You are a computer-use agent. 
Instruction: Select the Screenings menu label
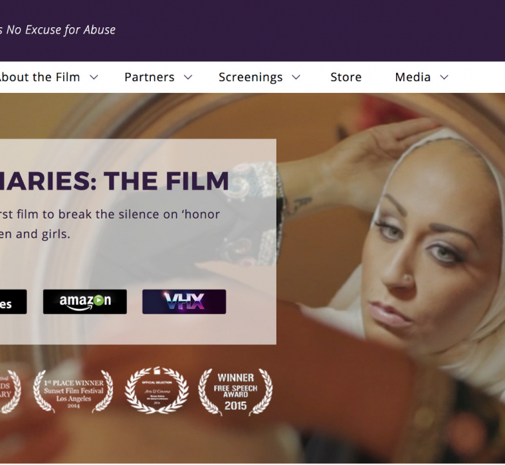coord(251,77)
